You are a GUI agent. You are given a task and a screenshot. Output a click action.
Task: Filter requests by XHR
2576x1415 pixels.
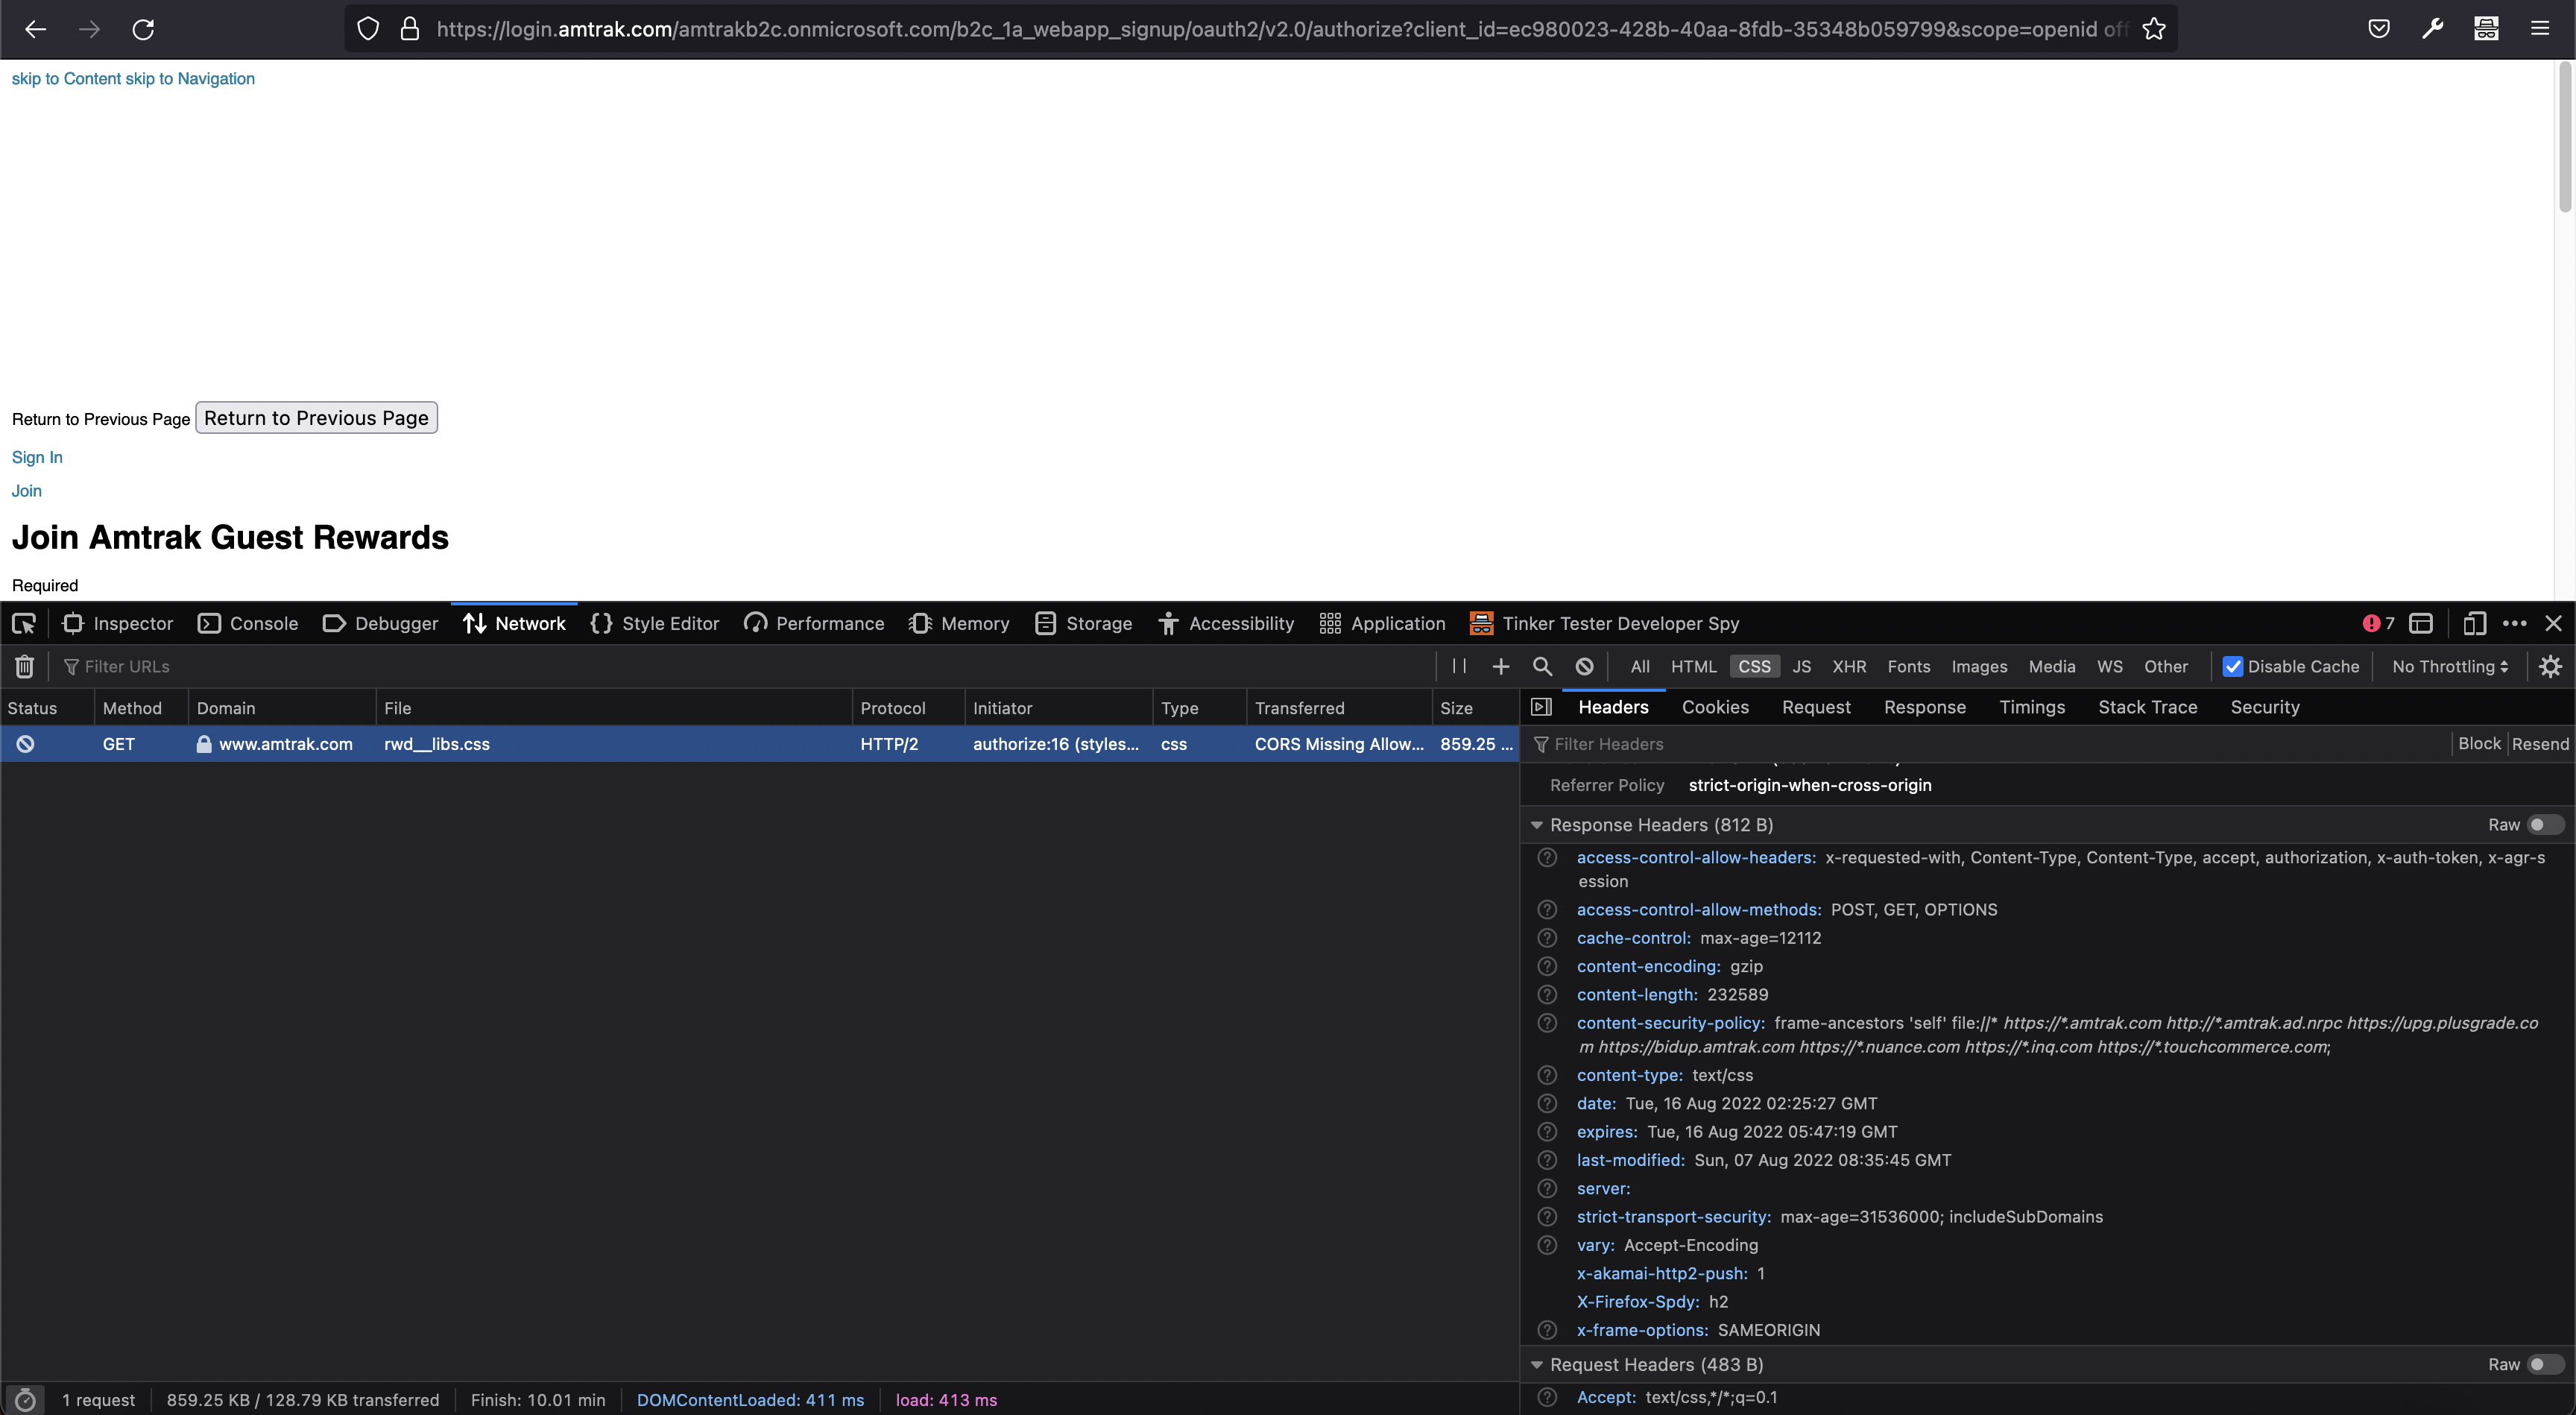(1849, 666)
